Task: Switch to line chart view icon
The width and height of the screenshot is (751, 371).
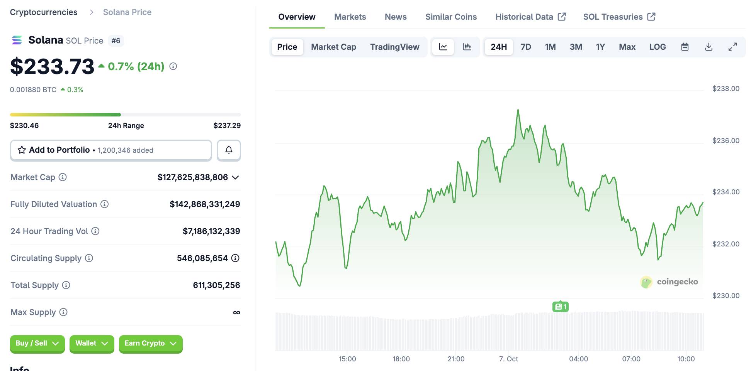Action: [443, 47]
